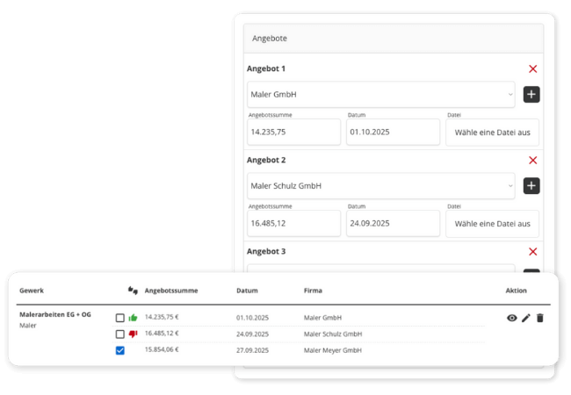Click the Angebotssumme field showing 14.235,75
Screen dimensions: 571x395
(293, 133)
